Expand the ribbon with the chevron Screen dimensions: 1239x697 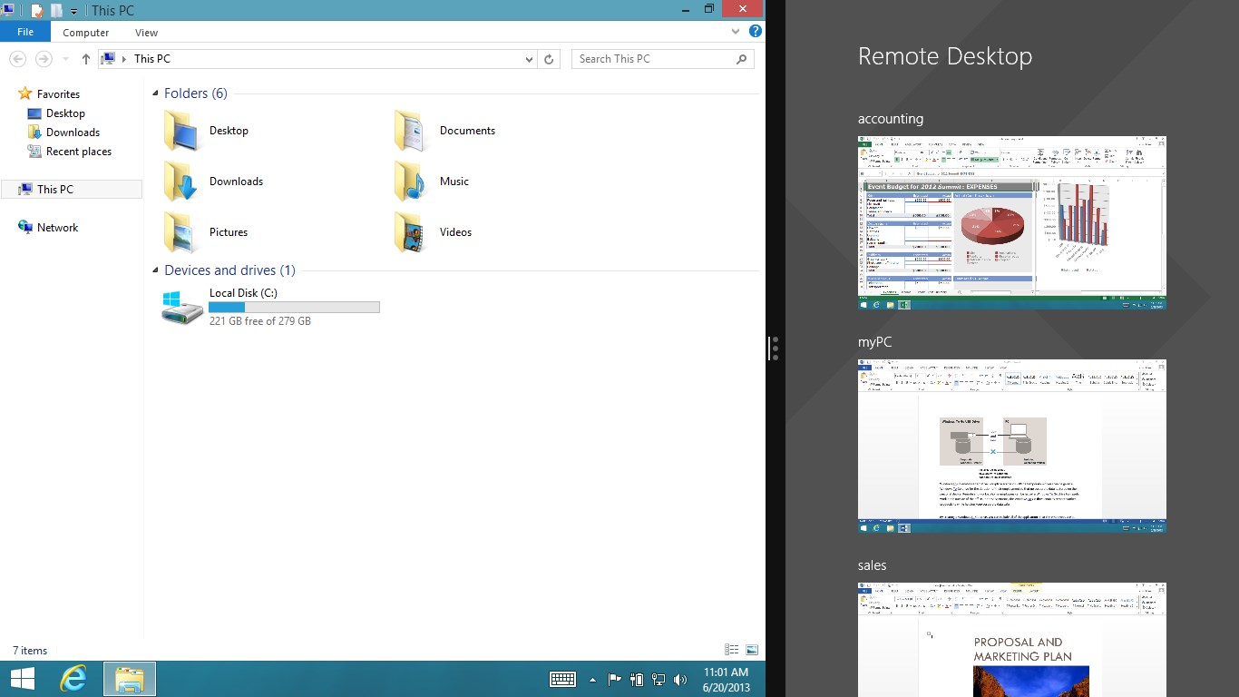[736, 32]
